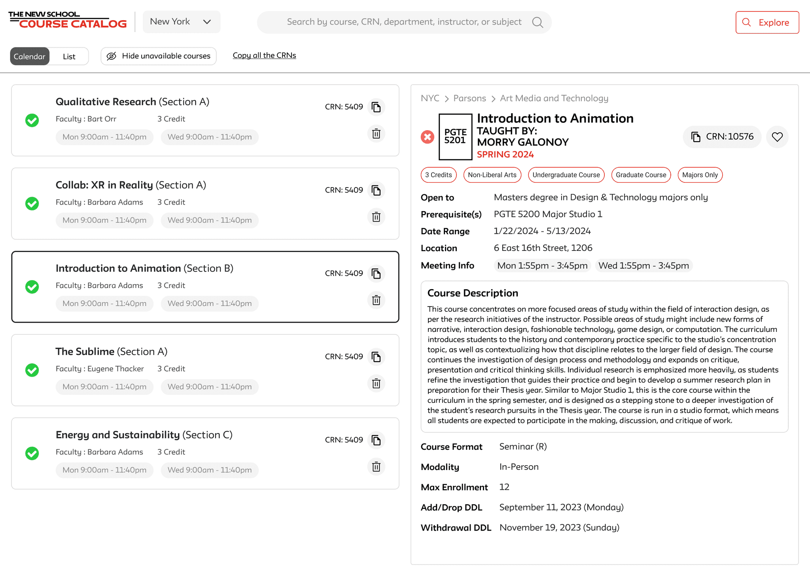Delete Qualitative Research from the list

pyautogui.click(x=376, y=134)
